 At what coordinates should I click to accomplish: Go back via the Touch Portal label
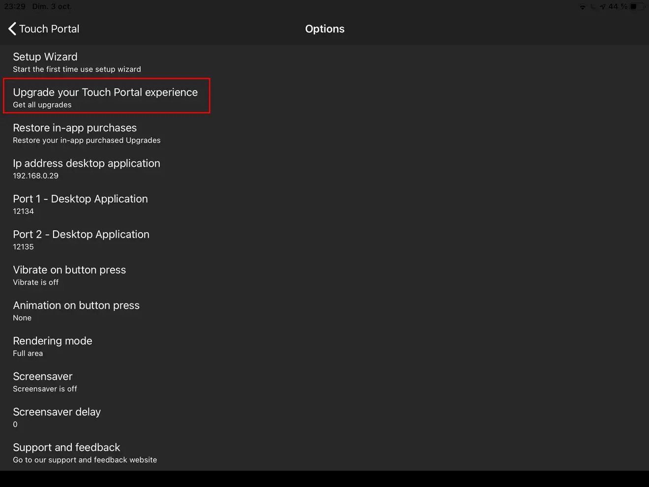[x=49, y=29]
